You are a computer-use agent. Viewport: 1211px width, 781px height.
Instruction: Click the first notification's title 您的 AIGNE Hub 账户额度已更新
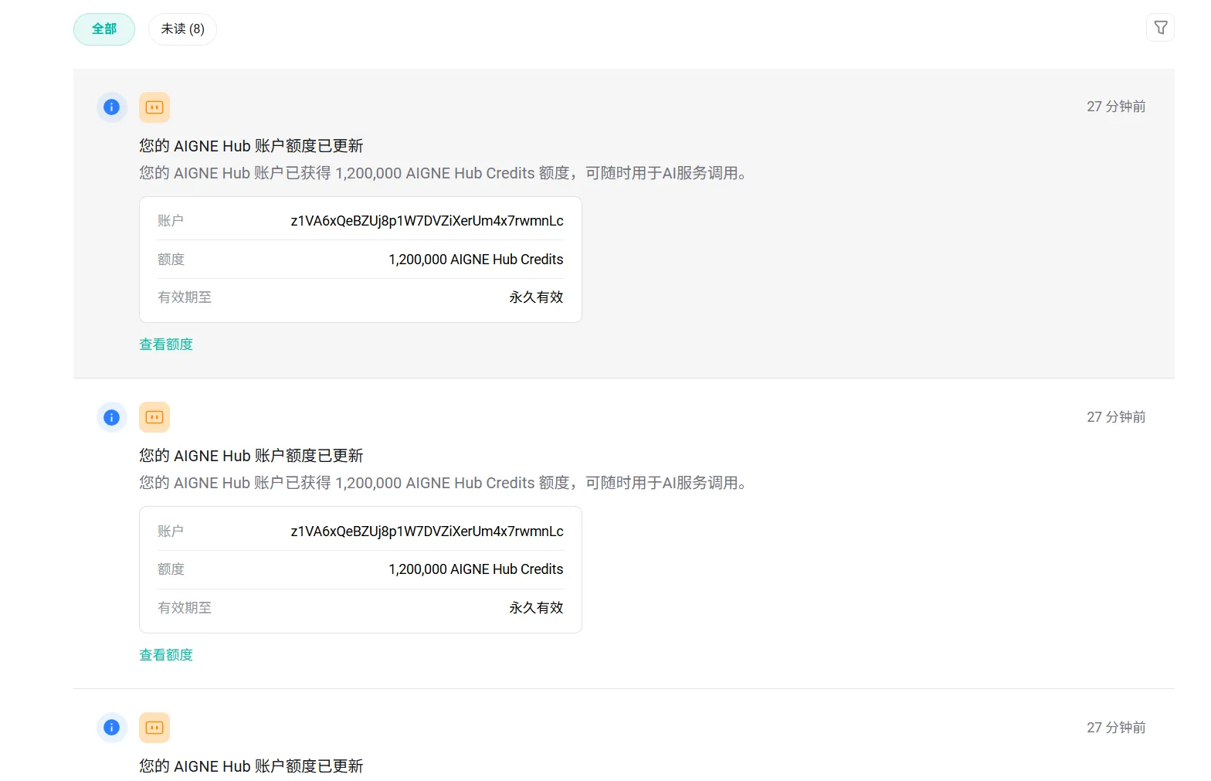(251, 146)
